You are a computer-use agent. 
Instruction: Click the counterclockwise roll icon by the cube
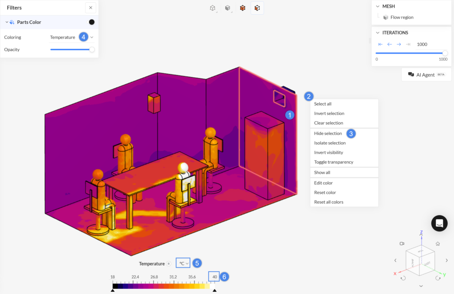pyautogui.click(x=403, y=278)
